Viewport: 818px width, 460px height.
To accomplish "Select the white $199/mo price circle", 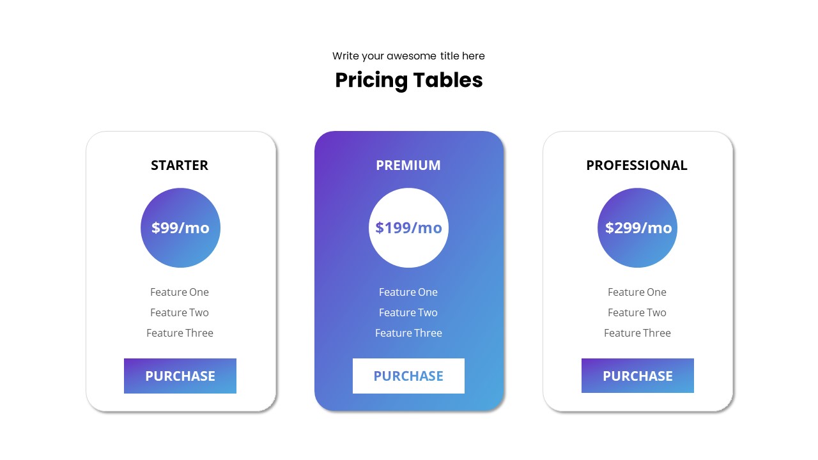I will (x=408, y=227).
